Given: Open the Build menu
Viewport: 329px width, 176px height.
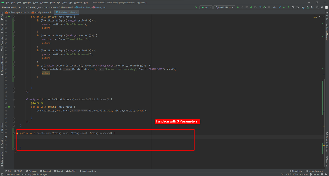Looking at the screenshot, I should click(x=52, y=3).
